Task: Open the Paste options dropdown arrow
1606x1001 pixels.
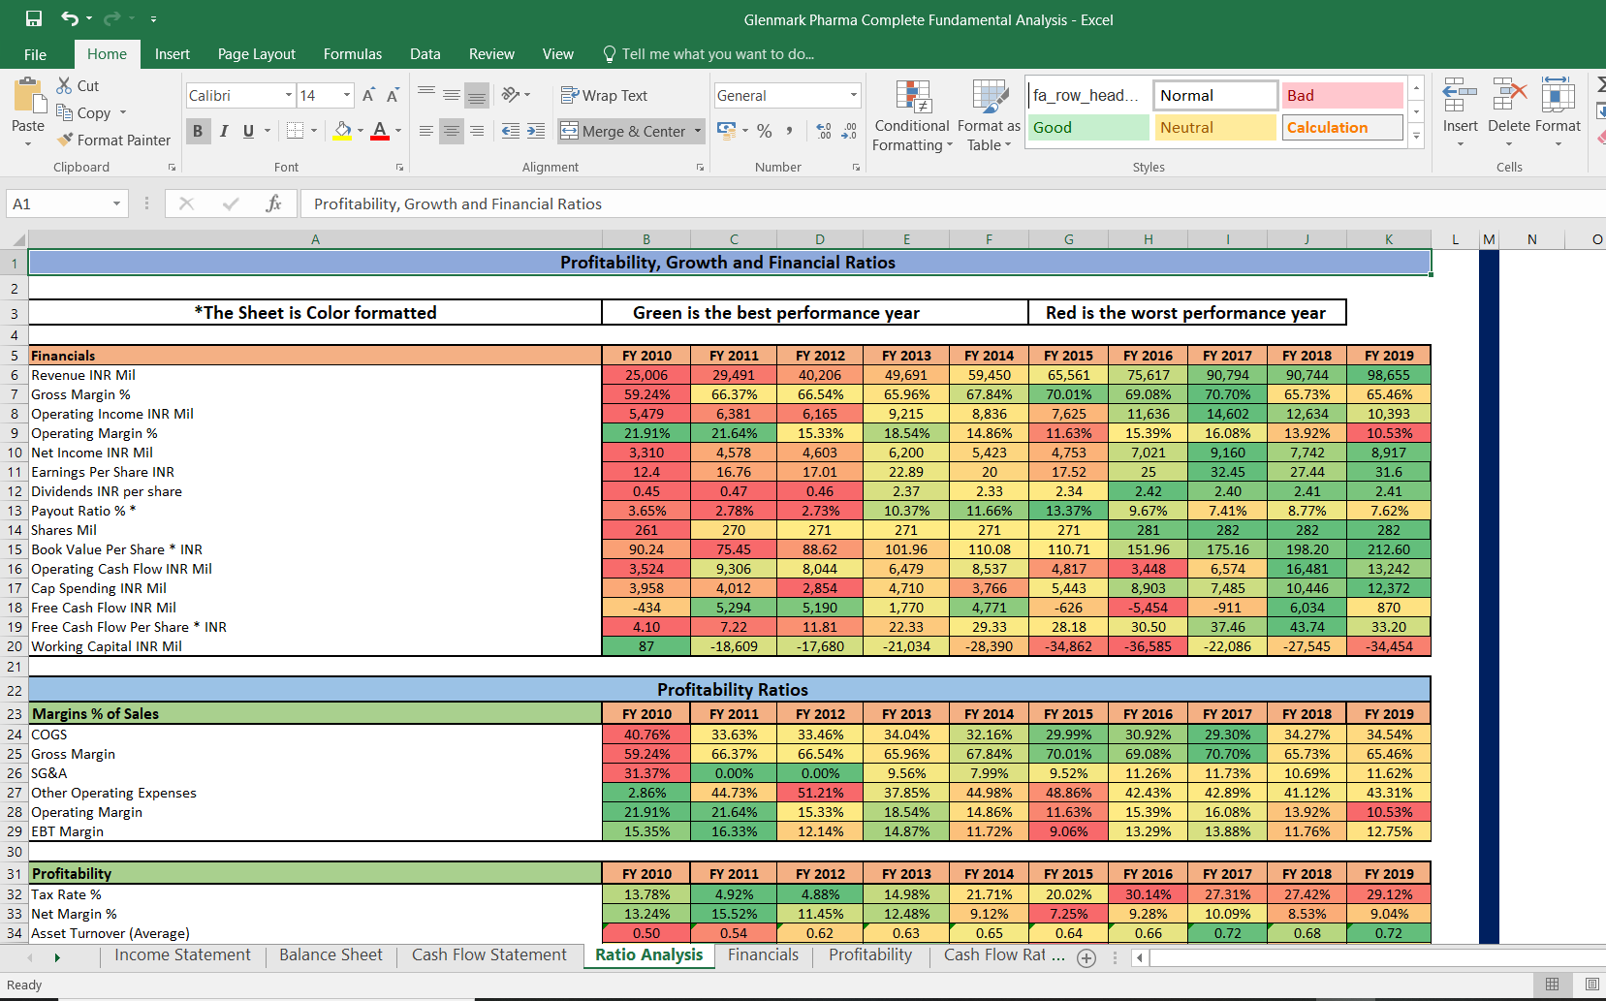Action: (x=28, y=144)
